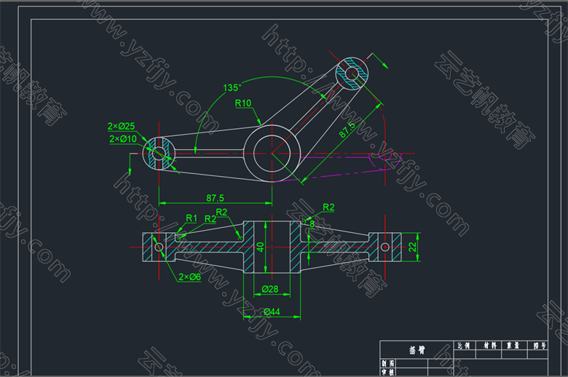
Task: Select the "22" thickness dimension text
Action: pos(412,247)
